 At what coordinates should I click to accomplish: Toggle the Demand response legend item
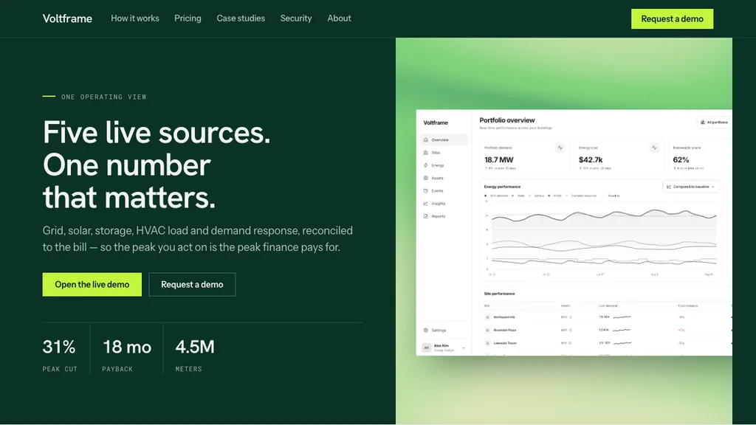click(581, 196)
